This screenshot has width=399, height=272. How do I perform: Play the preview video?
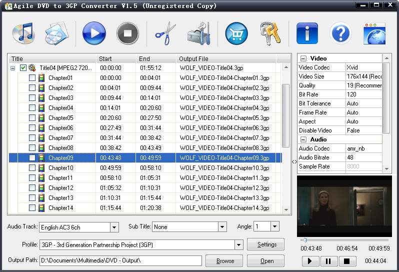point(310,261)
